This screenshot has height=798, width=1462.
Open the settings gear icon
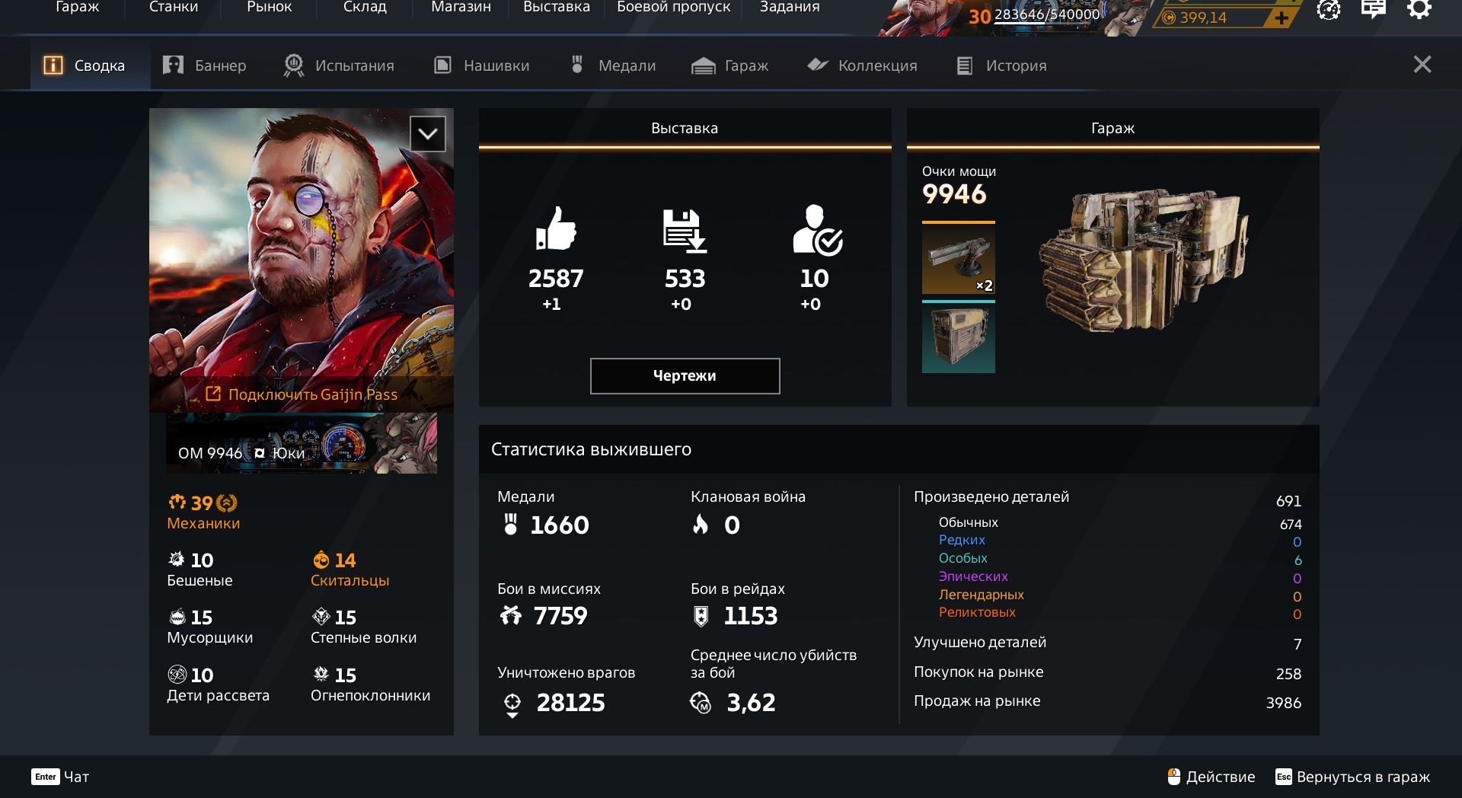tap(1419, 9)
